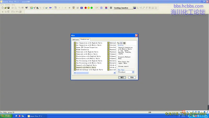The height and width of the screenshot is (118, 209).
Task: Open the File menu
Action: tap(2, 5)
